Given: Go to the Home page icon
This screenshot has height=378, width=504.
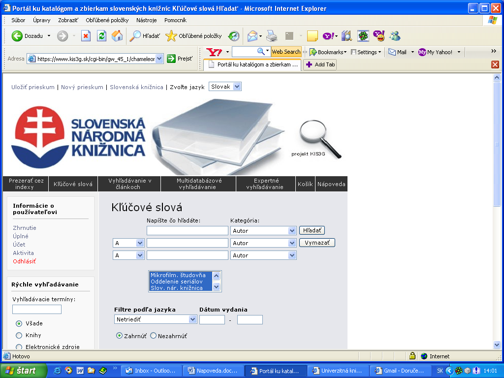Looking at the screenshot, I should (117, 36).
